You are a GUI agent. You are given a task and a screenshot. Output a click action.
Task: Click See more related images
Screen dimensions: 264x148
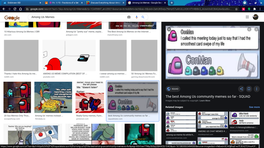tap(254, 107)
